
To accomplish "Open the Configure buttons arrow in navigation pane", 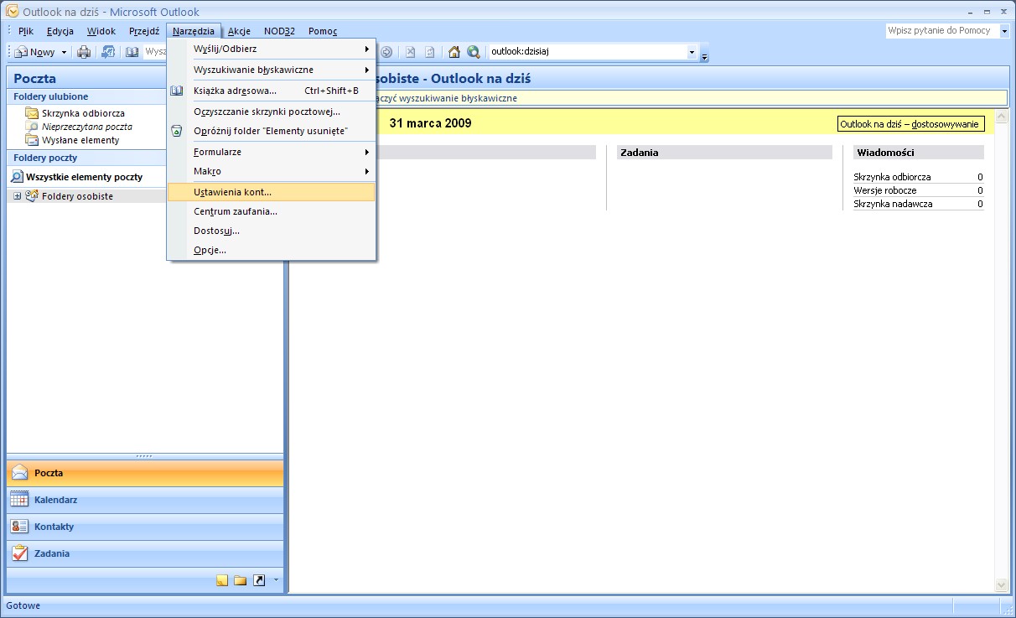I will click(x=276, y=580).
